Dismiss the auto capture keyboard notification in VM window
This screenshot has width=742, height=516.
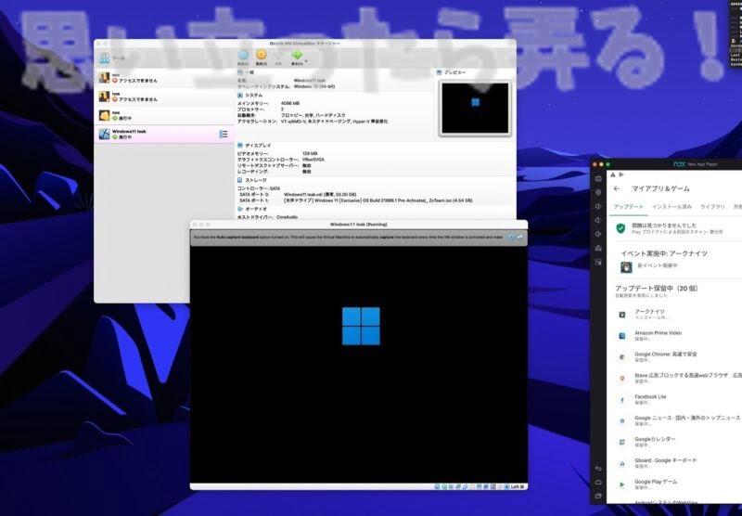[512, 237]
